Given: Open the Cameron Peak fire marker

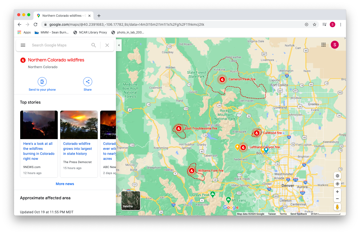Looking at the screenshot, I should coord(222,79).
